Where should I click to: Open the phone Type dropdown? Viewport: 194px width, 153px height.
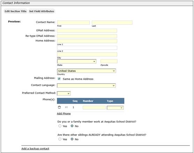[115, 108]
